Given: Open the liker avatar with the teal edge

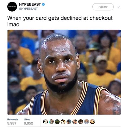Looking at the screenshot, I should pos(51,122).
